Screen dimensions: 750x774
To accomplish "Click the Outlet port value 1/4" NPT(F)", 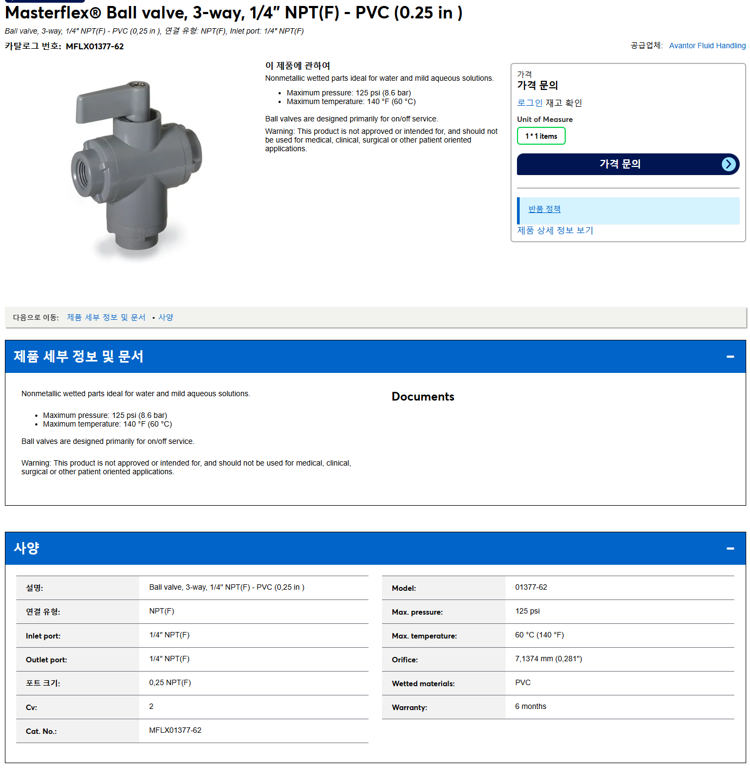I will coord(169,659).
